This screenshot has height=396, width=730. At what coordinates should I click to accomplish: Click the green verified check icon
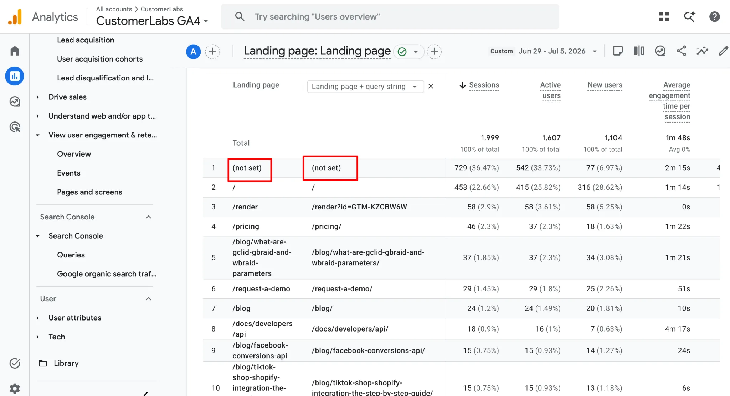point(402,52)
